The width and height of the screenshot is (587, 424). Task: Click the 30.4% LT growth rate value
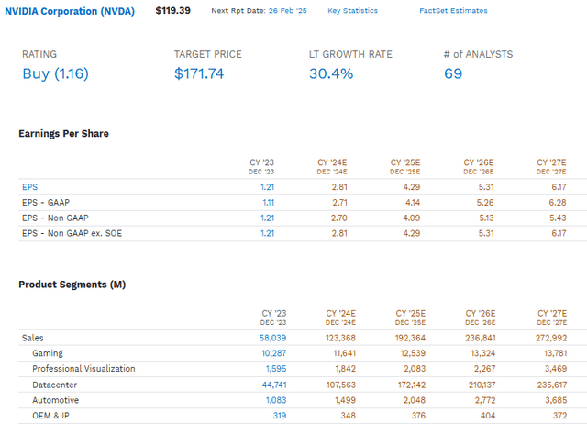(331, 73)
